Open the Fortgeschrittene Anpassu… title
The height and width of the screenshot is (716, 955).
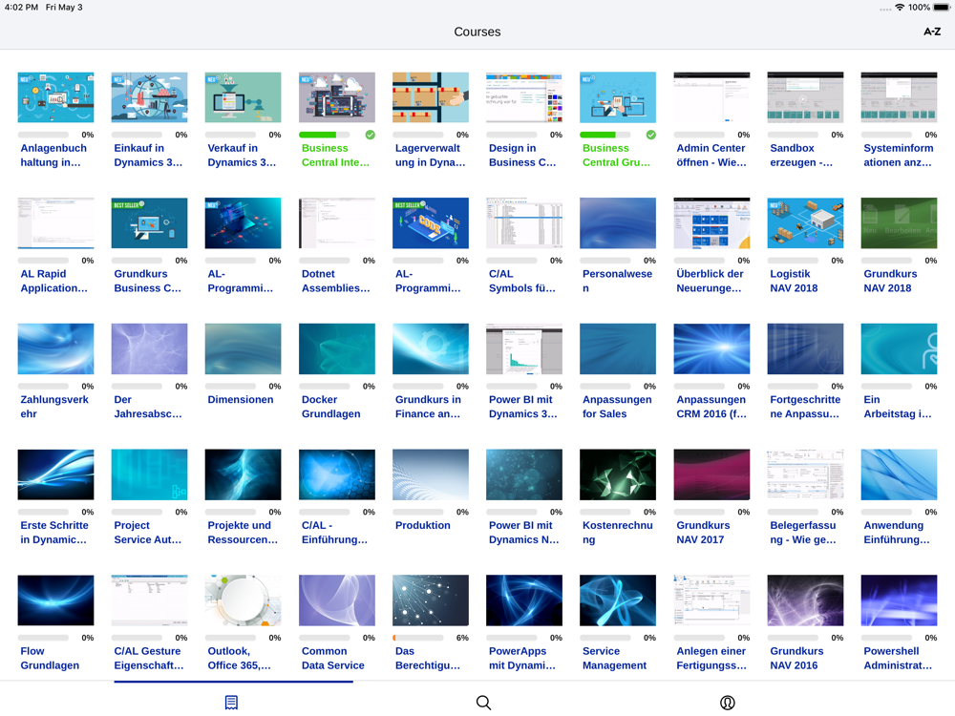[x=805, y=407]
